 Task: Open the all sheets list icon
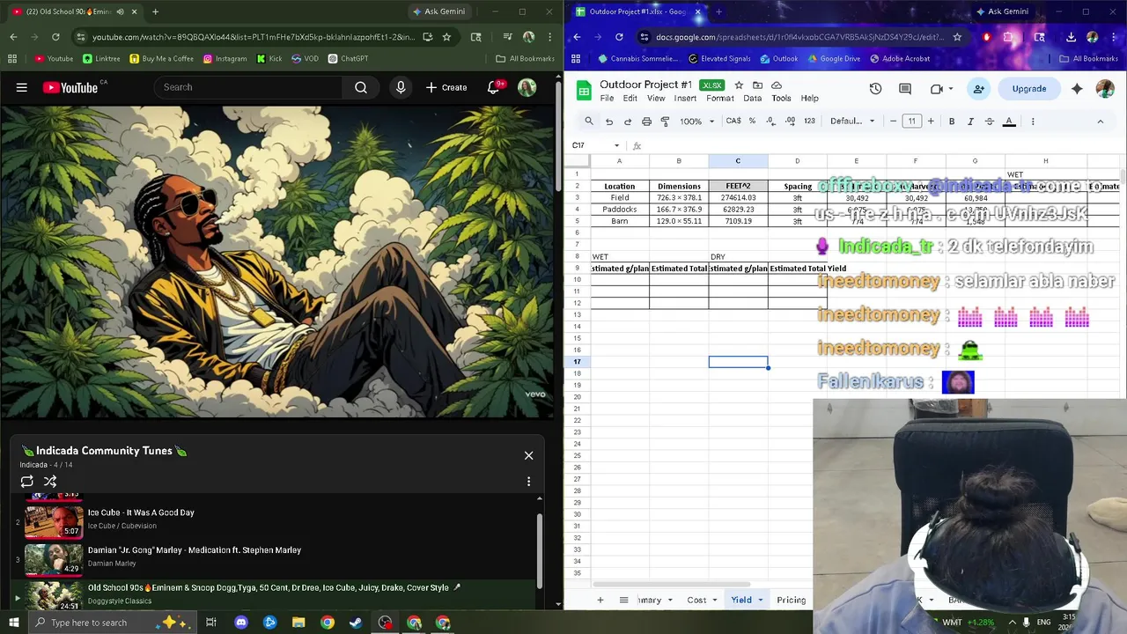pos(623,600)
